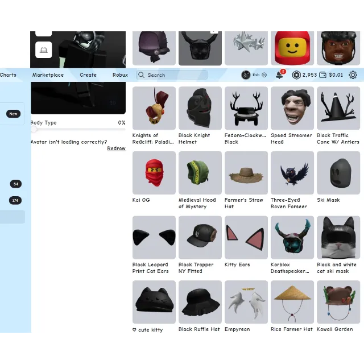This screenshot has width=364, height=364.
Task: Click the 'Speed Streamer Head' item name
Action: tap(291, 139)
